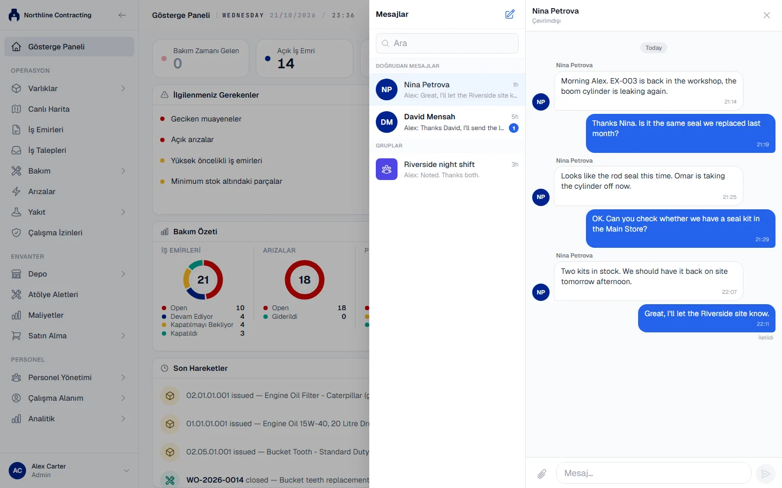
Task: Expand the Satın Alma submenu chevron
Action: coord(123,336)
